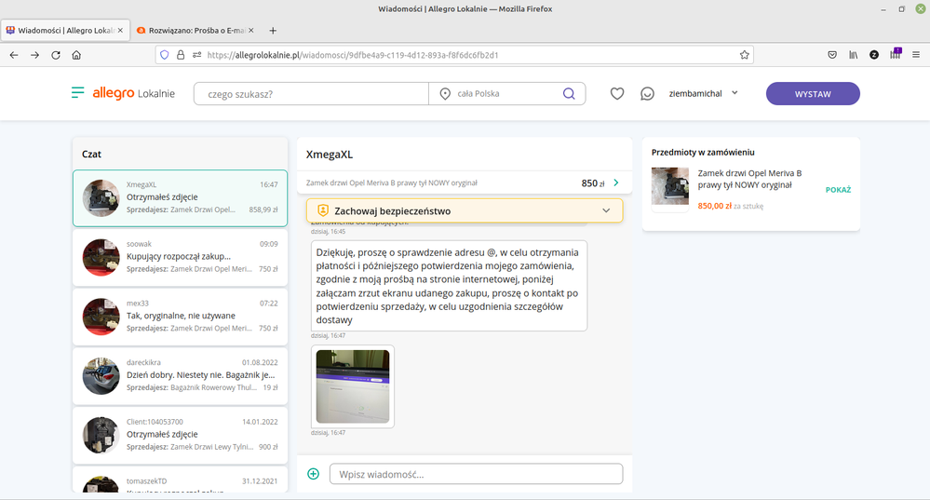Switch to Rozwiązano: Prośba o E-mail tab

pos(195,30)
